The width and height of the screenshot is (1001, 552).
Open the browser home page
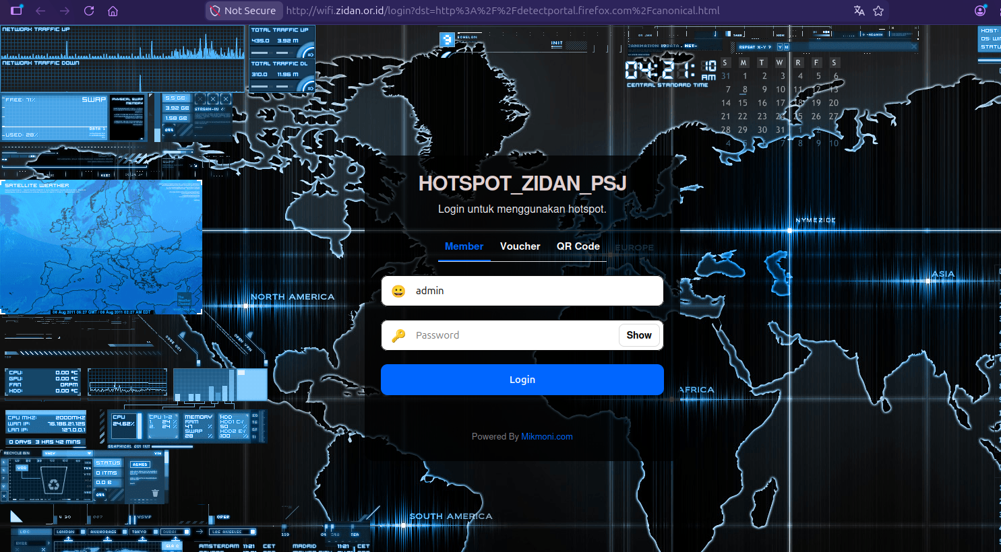pos(113,11)
